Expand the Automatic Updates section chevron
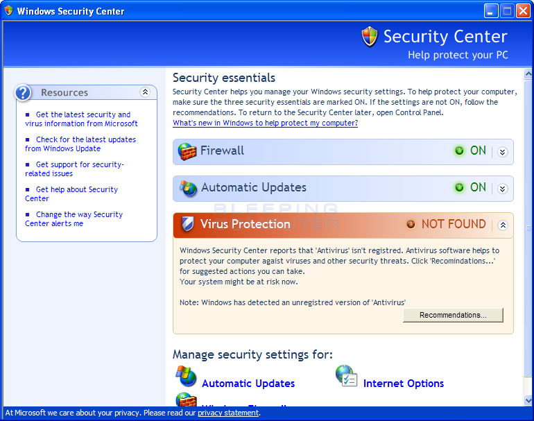This screenshot has width=534, height=421. pyautogui.click(x=503, y=189)
